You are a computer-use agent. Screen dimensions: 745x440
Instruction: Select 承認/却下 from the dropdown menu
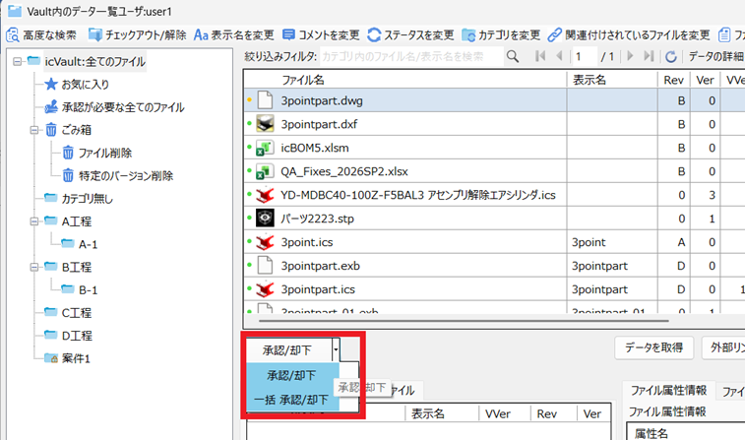pos(291,375)
